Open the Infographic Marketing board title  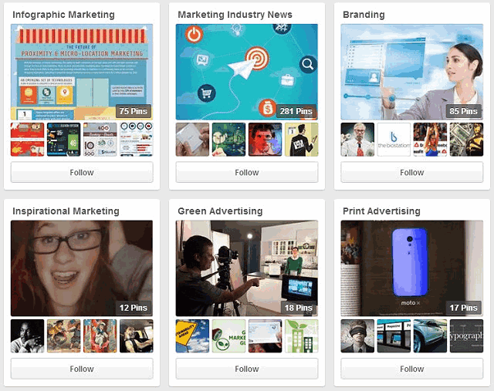(x=63, y=15)
